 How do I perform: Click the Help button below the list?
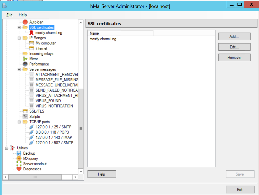(102, 174)
